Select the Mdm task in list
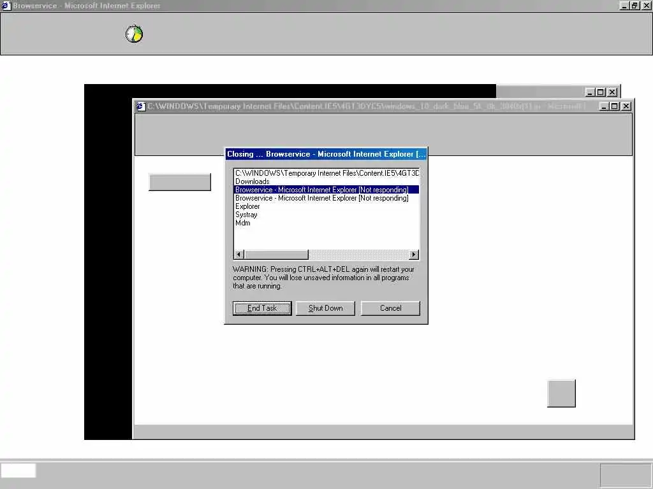The height and width of the screenshot is (489, 653). 326,223
